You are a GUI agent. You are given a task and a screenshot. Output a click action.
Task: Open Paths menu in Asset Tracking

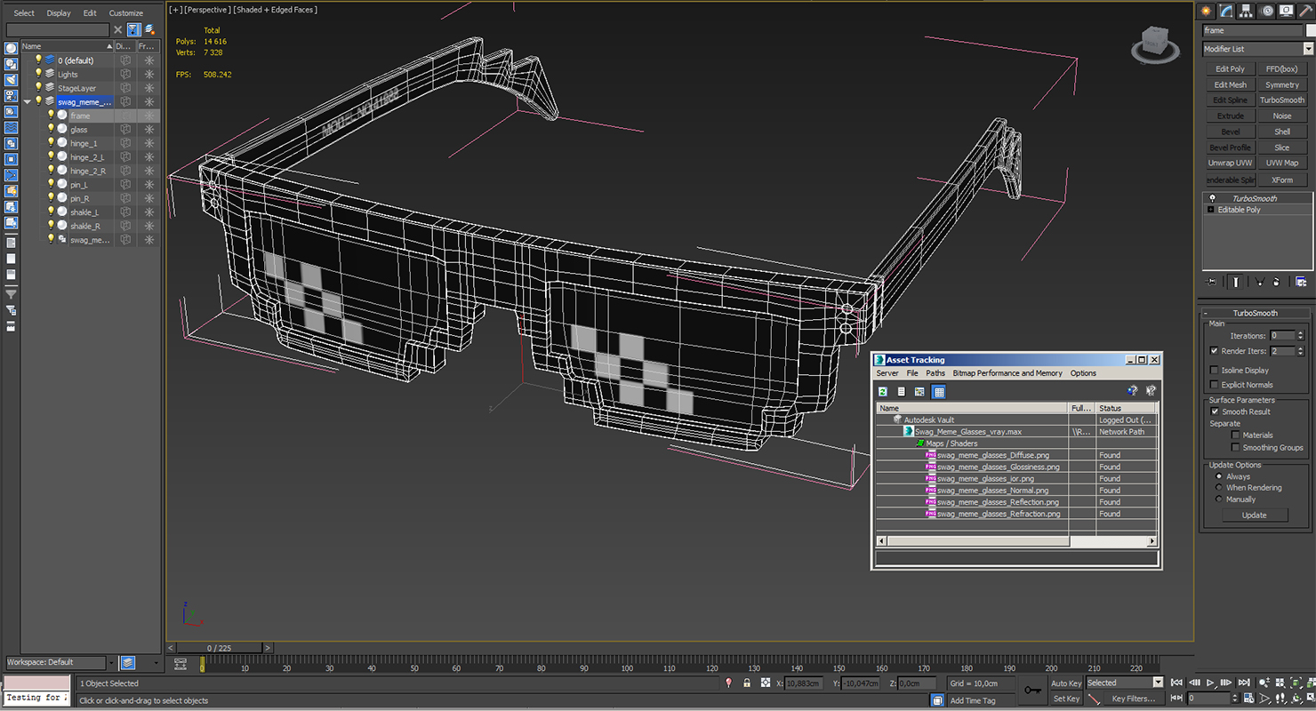pos(935,373)
